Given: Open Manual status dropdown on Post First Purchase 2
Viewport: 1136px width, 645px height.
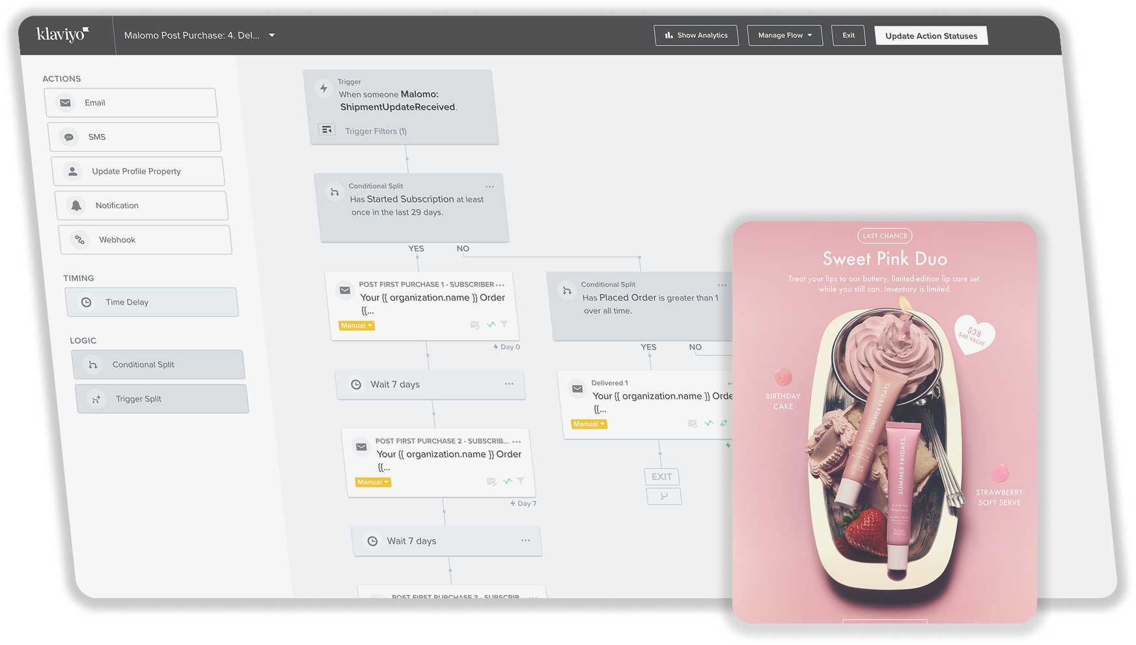Looking at the screenshot, I should (x=373, y=482).
